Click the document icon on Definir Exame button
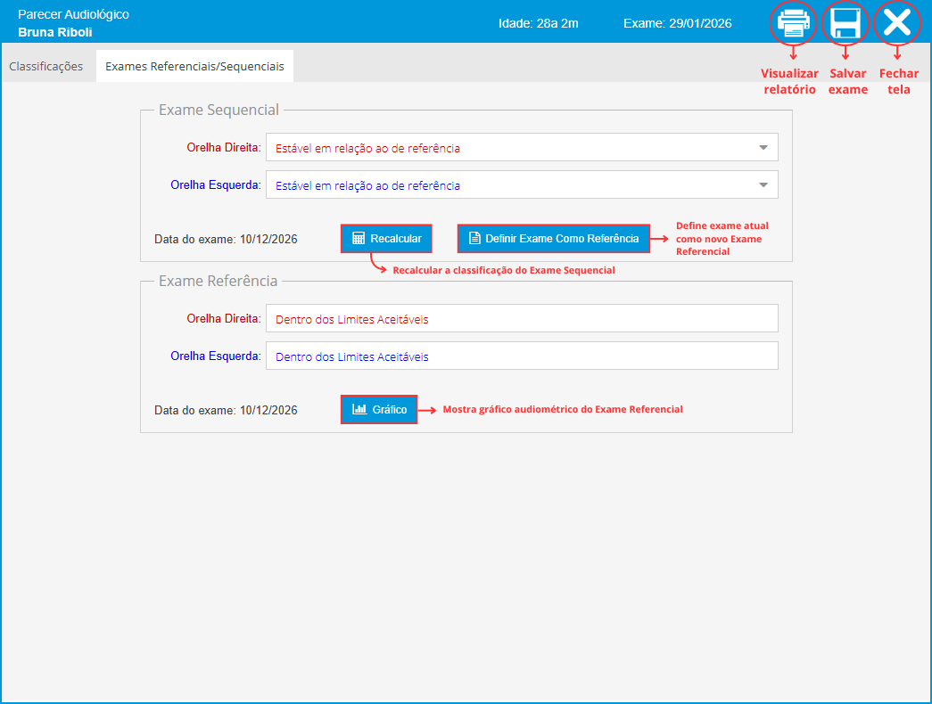 tap(474, 239)
